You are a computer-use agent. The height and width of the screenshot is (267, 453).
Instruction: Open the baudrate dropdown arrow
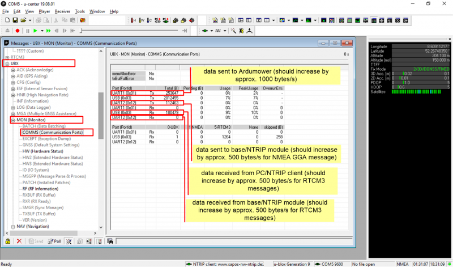[x=225, y=31]
